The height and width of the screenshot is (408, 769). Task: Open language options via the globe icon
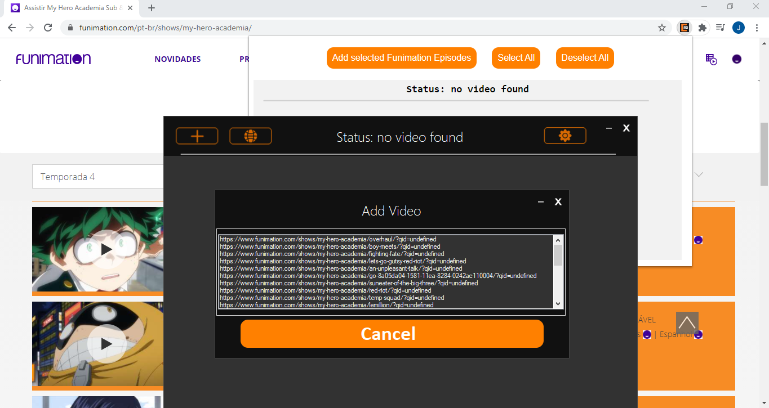(x=250, y=136)
